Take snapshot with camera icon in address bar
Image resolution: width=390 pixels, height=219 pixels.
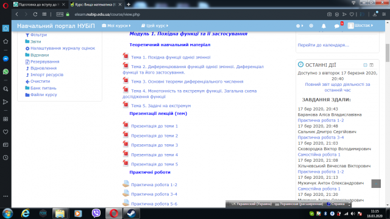[x=329, y=15]
